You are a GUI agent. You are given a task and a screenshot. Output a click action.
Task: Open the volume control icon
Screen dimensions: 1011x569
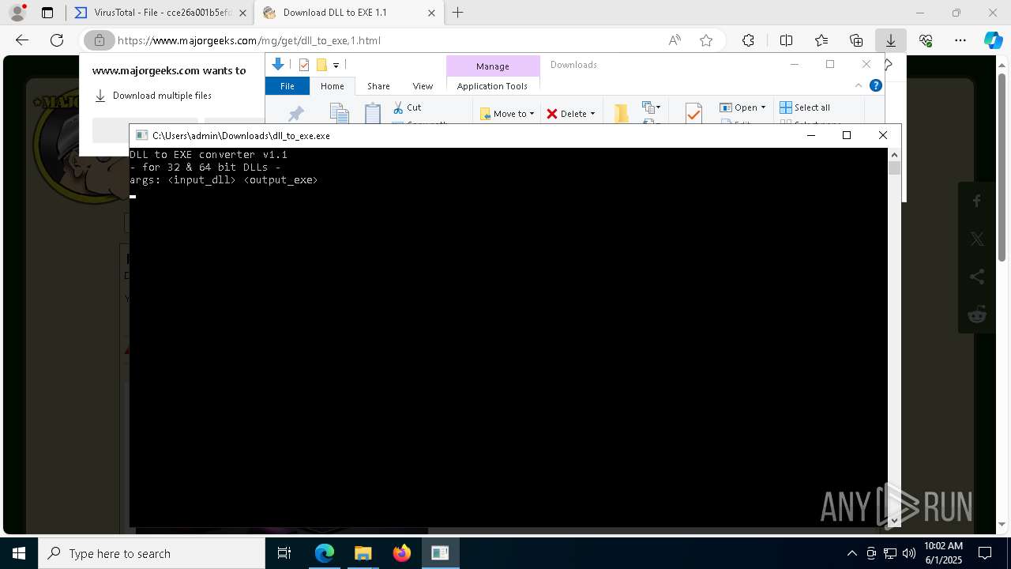[908, 553]
